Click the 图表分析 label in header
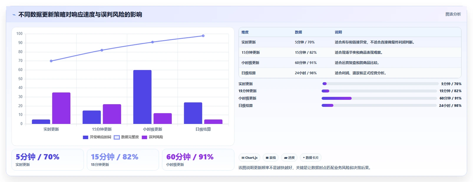The height and width of the screenshot is (182, 473). [x=453, y=14]
